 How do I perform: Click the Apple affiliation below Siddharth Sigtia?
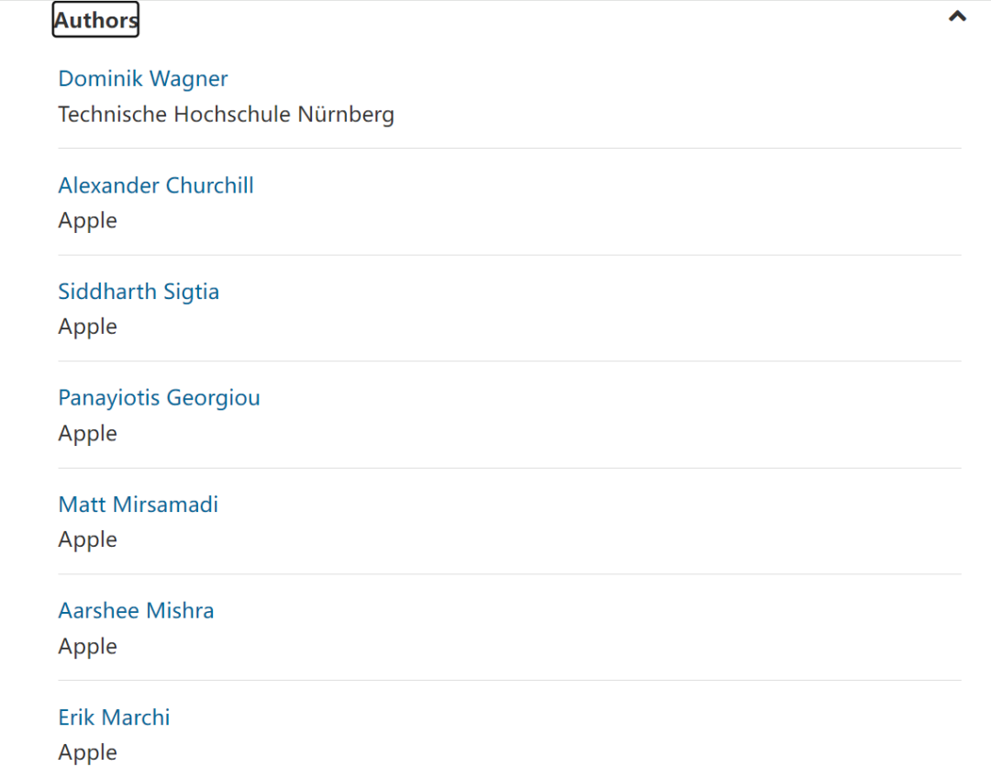[x=88, y=328]
